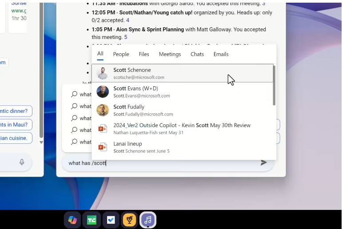Click scrollbar of the suggestions popup
This screenshot has width=342, height=229.
[x=274, y=85]
